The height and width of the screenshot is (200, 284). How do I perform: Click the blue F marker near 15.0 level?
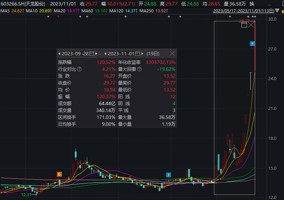[x=169, y=175]
